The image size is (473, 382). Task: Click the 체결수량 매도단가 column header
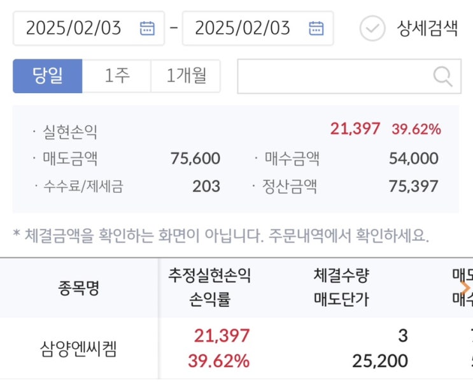[x=341, y=287]
